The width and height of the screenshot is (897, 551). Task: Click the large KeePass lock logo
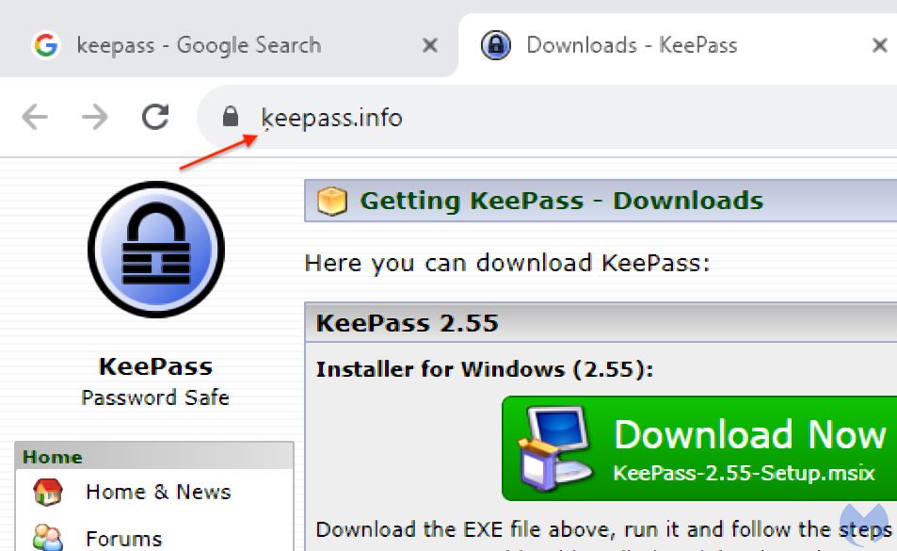(156, 249)
